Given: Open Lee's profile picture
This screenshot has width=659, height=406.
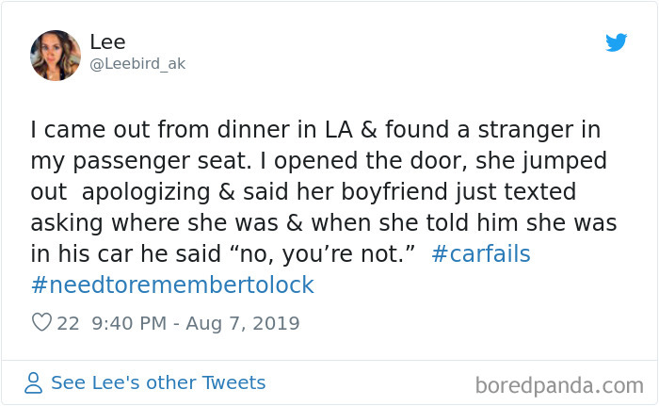Looking at the screenshot, I should (x=56, y=56).
